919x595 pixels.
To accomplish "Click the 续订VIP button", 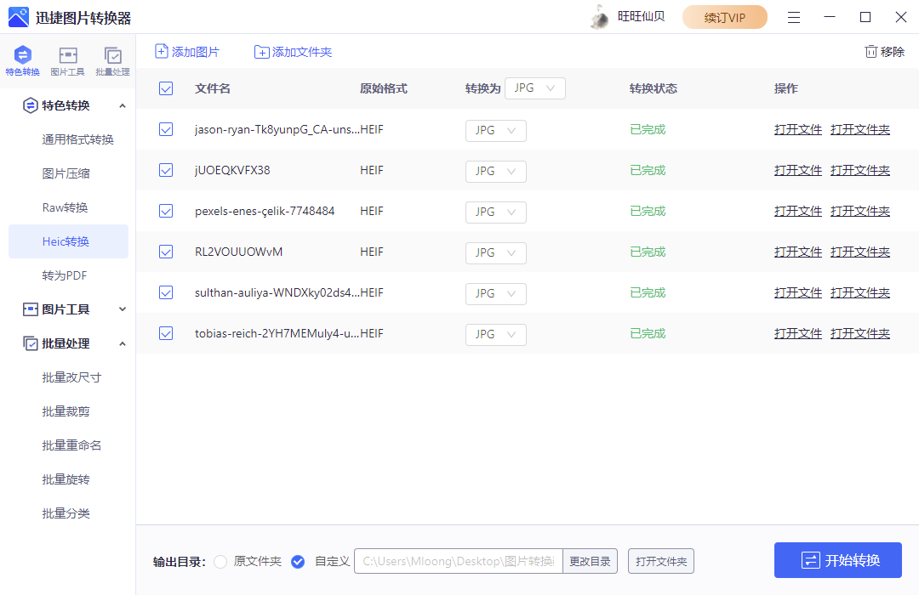I will pyautogui.click(x=724, y=16).
